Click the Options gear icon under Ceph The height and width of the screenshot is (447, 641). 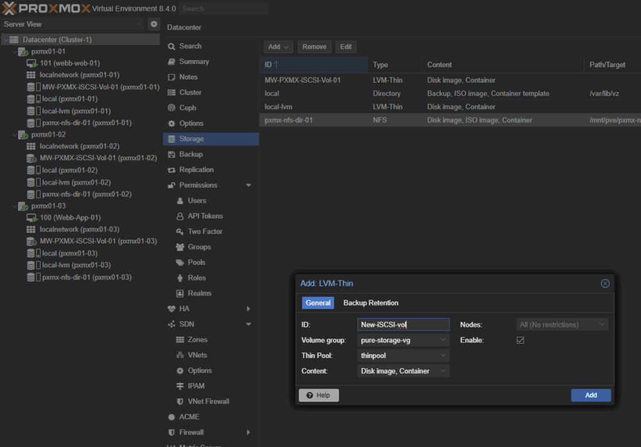pyautogui.click(x=172, y=123)
